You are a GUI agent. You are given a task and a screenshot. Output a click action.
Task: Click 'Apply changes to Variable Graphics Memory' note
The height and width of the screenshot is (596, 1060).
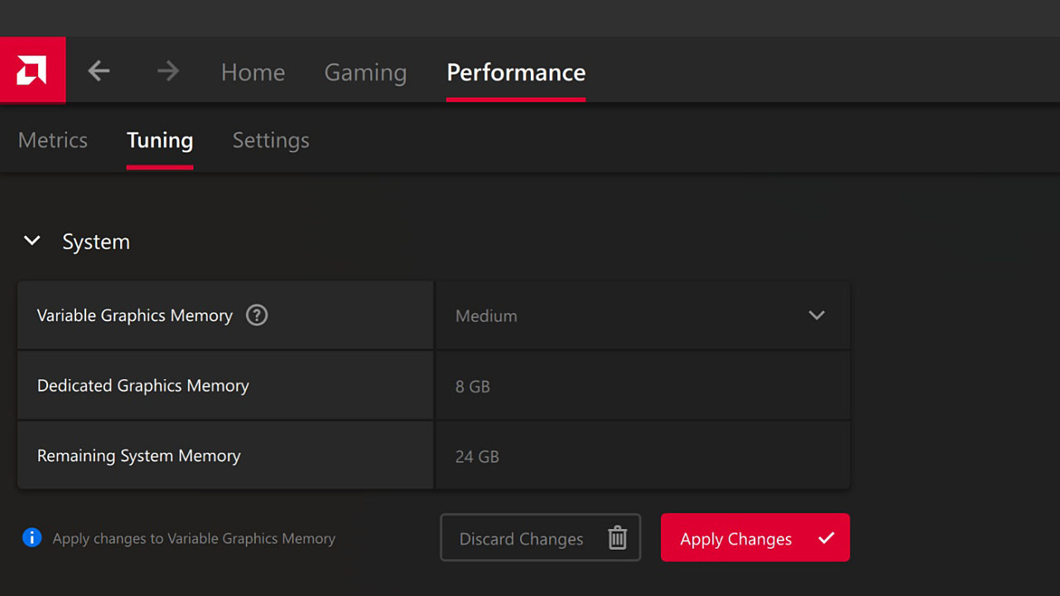coord(194,539)
